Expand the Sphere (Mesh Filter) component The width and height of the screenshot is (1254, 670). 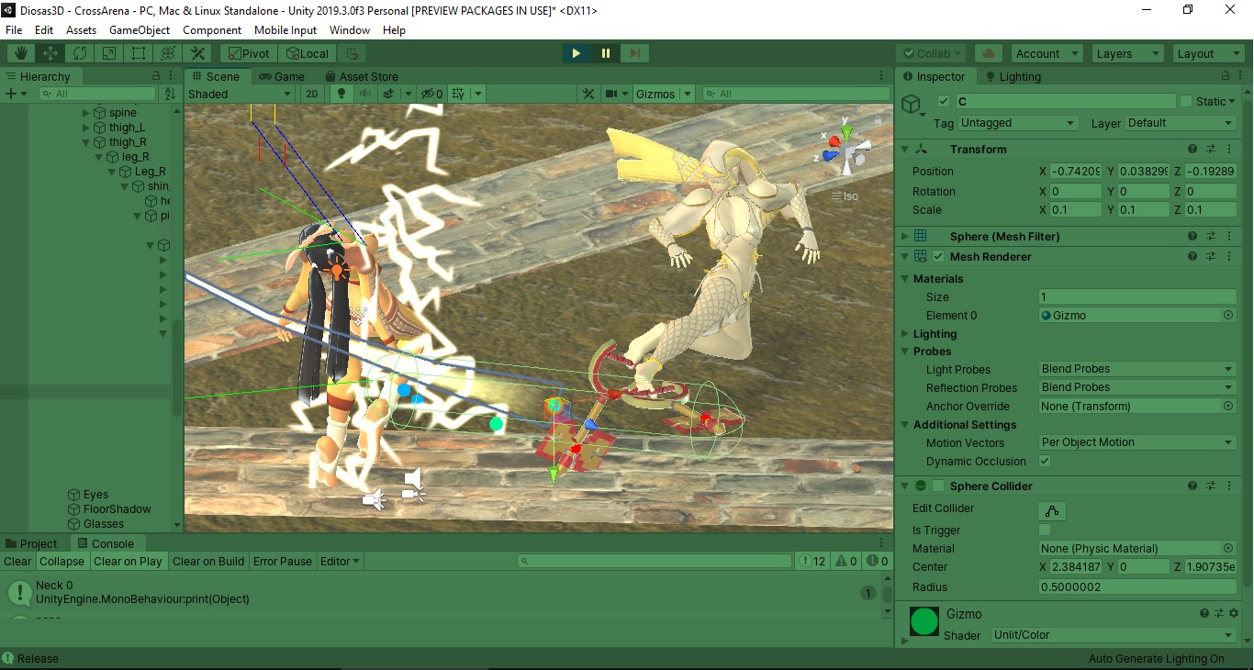pyautogui.click(x=904, y=237)
